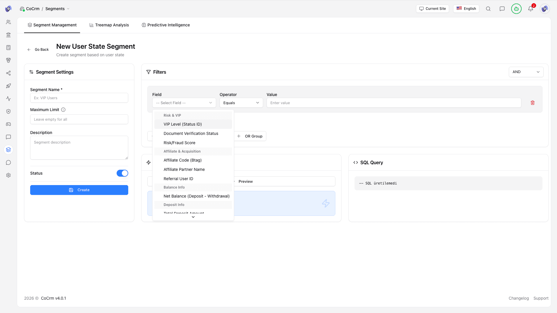The image size is (557, 313).
Task: Select the rocket icon in the sidebar
Action: tap(8, 86)
